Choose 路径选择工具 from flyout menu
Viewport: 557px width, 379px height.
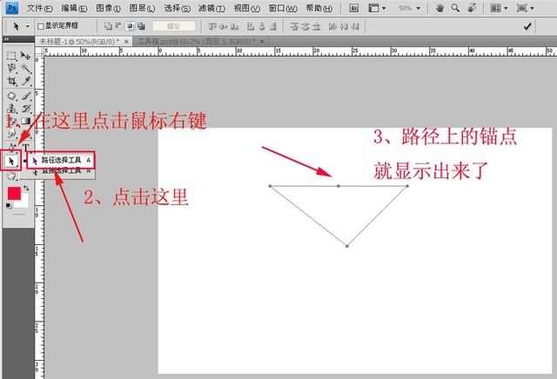click(x=61, y=161)
